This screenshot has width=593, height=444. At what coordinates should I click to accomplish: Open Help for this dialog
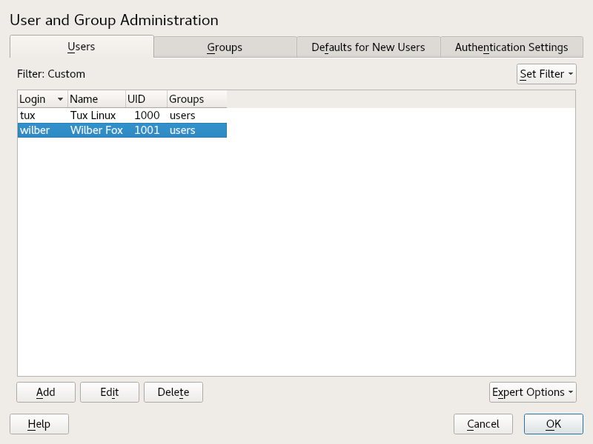(39, 424)
